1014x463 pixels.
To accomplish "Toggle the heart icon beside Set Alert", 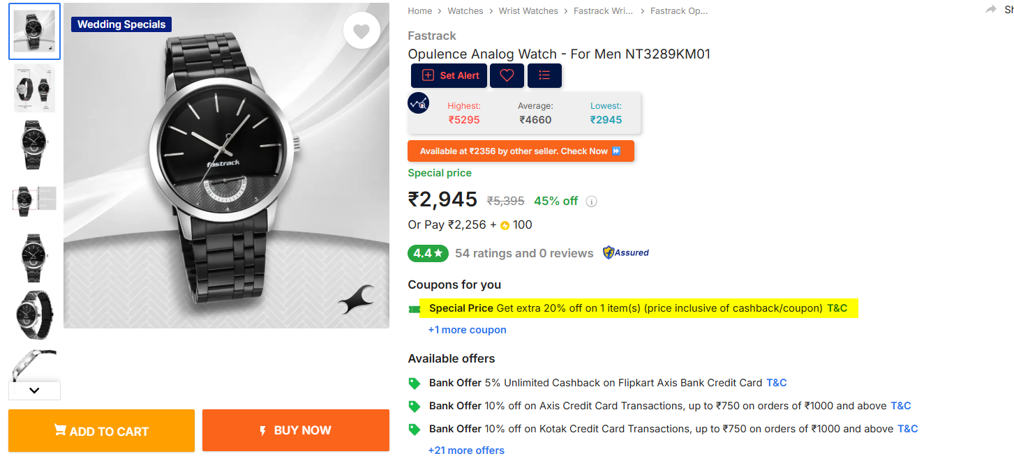I will pos(507,75).
